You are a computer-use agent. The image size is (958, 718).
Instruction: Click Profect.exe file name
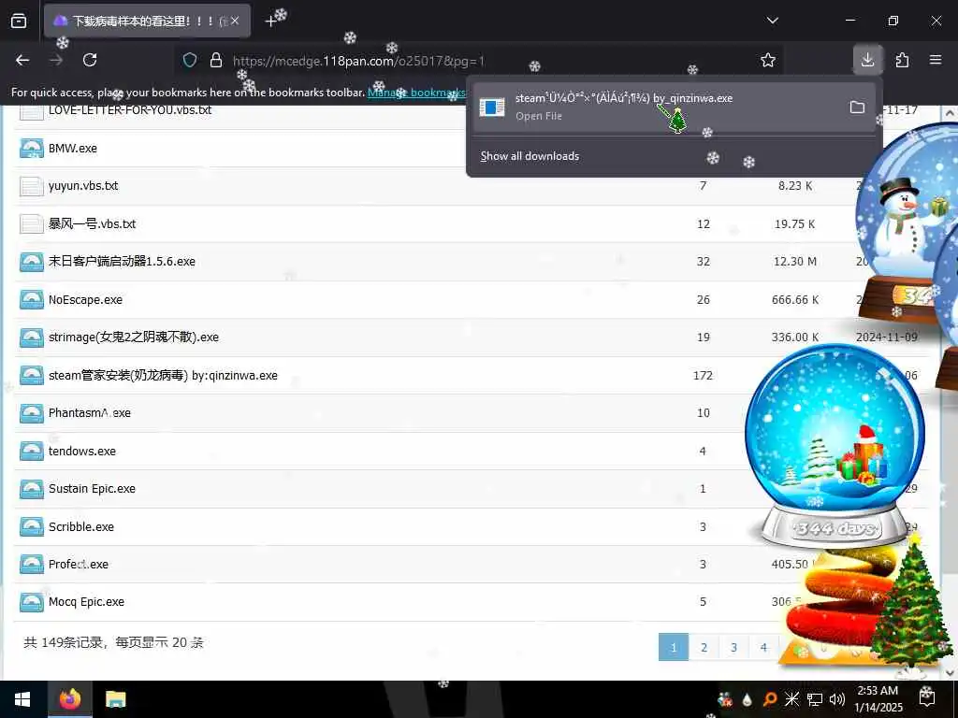pos(79,564)
